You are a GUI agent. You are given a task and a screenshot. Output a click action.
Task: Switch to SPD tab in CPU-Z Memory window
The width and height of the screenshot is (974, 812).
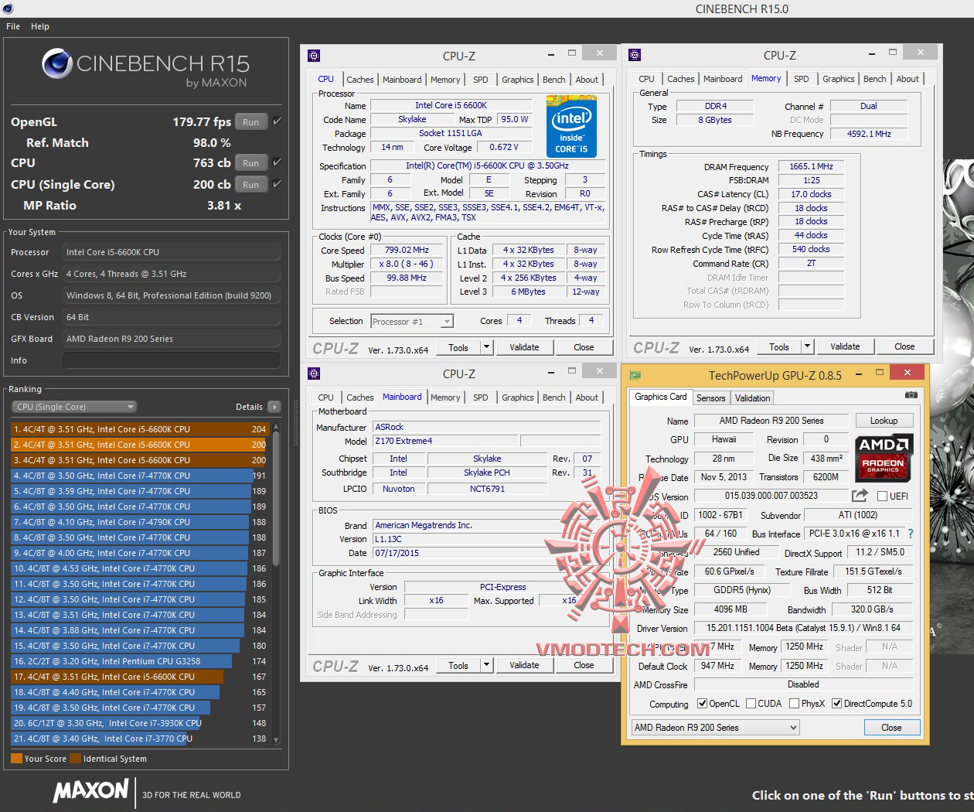pos(802,79)
